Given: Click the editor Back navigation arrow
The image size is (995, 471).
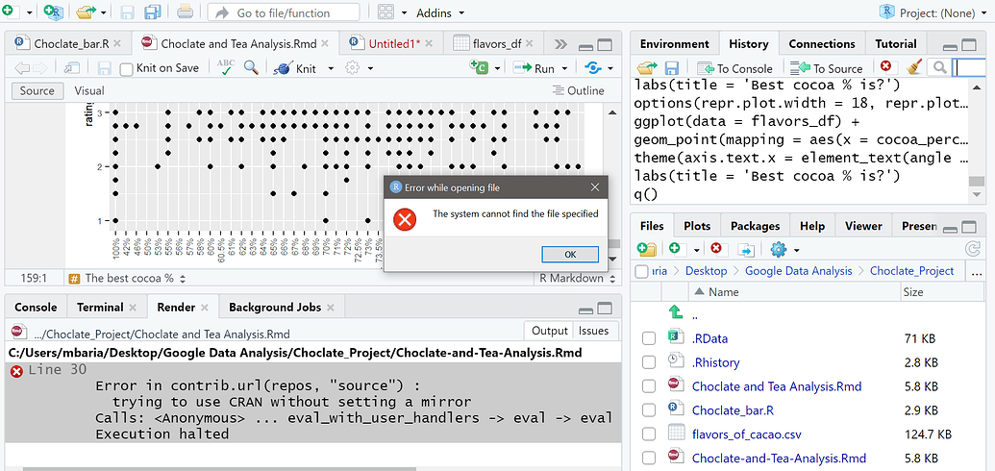Looking at the screenshot, I should pos(21,68).
